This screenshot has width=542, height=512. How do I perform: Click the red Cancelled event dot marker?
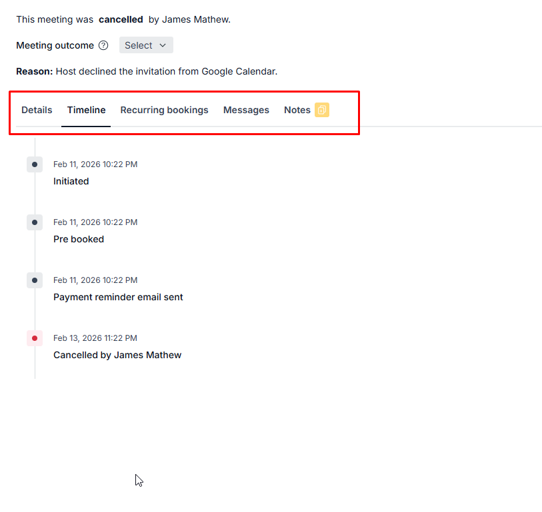35,338
